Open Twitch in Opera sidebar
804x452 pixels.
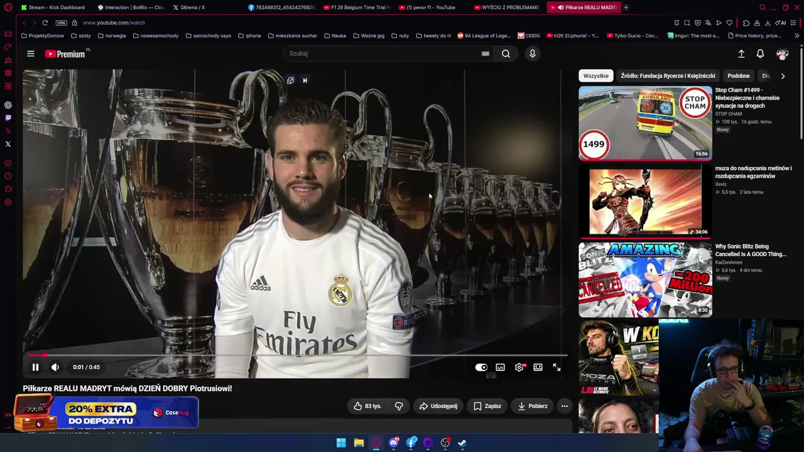8,118
